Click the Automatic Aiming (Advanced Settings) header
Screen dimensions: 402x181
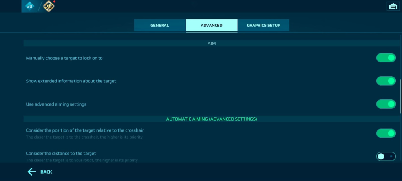212,119
